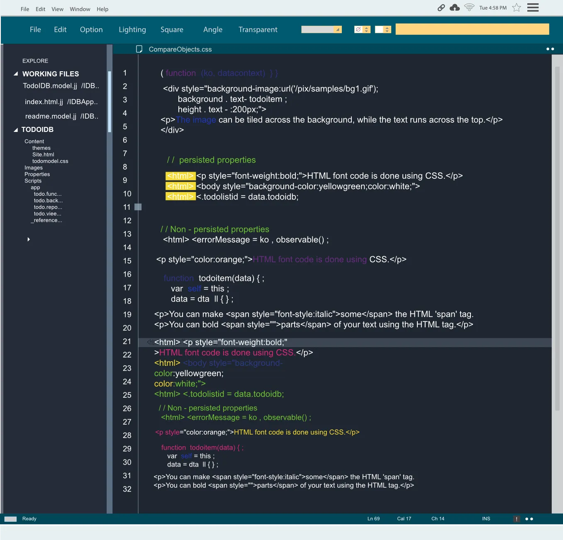
Task: Open the Help menu in the system bar
Action: (x=102, y=9)
